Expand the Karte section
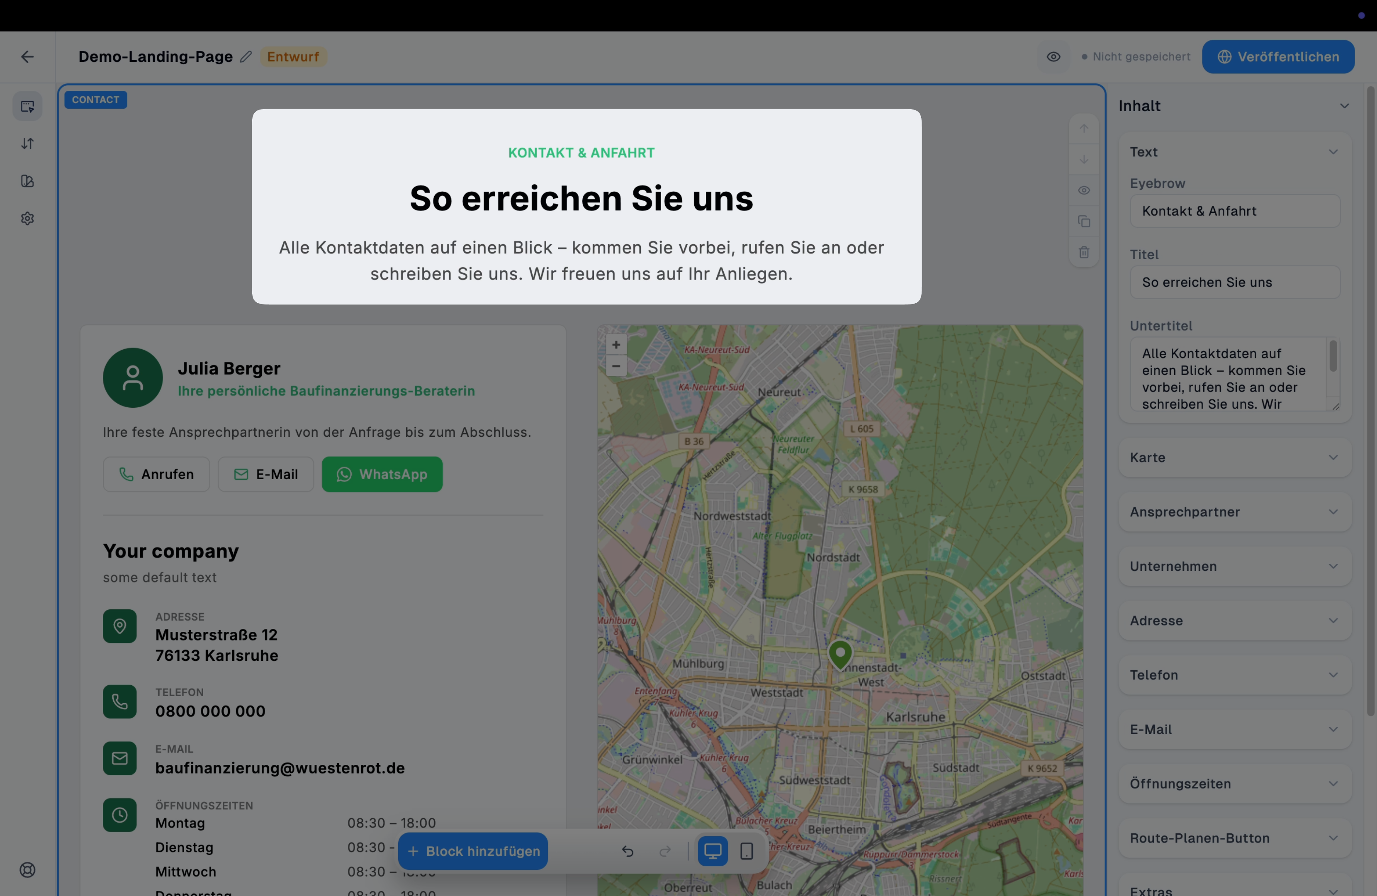Viewport: 1377px width, 896px height. (x=1235, y=457)
